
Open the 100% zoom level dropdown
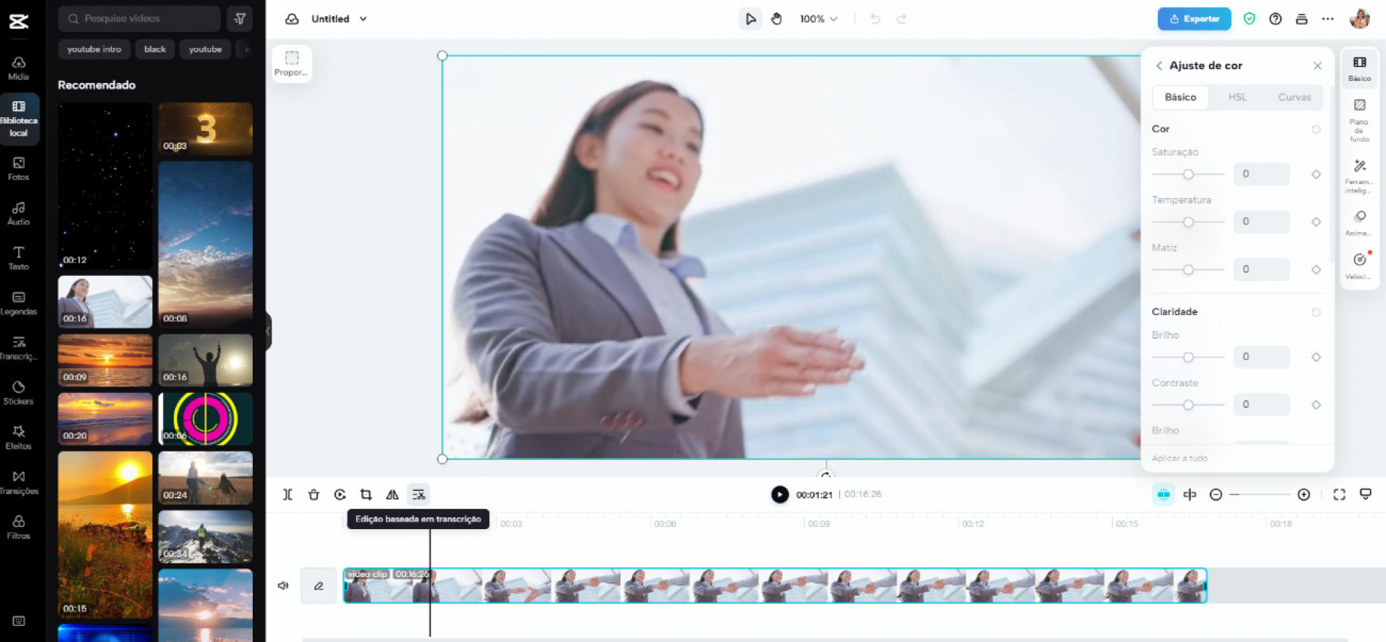coord(819,19)
